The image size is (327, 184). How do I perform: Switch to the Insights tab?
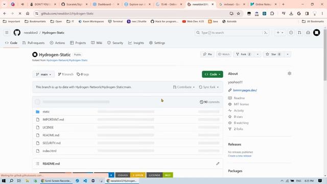(136, 43)
